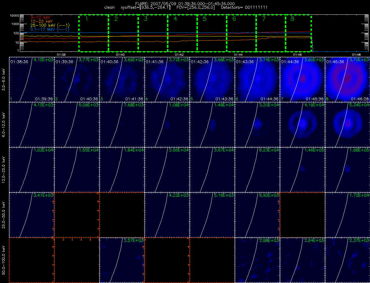The image size is (370, 283).
Task: Click the '01:42' time axis label
Action: 179,54
